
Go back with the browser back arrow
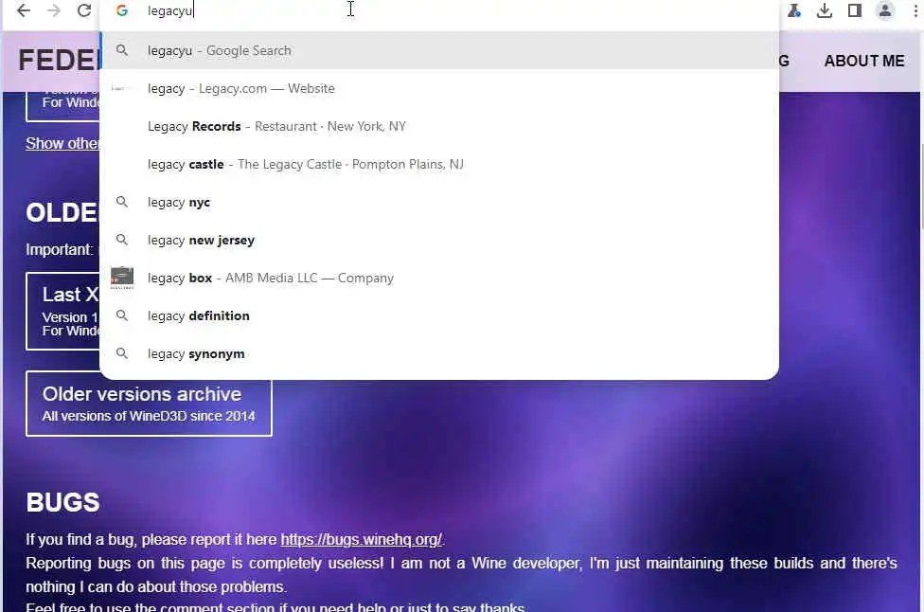click(24, 10)
